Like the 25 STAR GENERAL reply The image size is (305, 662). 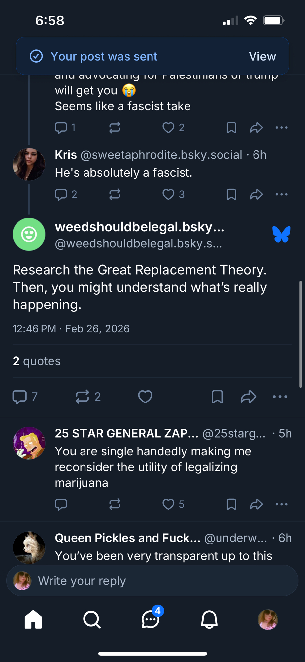pos(168,504)
